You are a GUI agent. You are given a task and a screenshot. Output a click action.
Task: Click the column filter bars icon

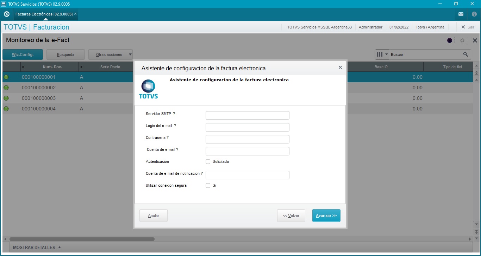pos(380,55)
